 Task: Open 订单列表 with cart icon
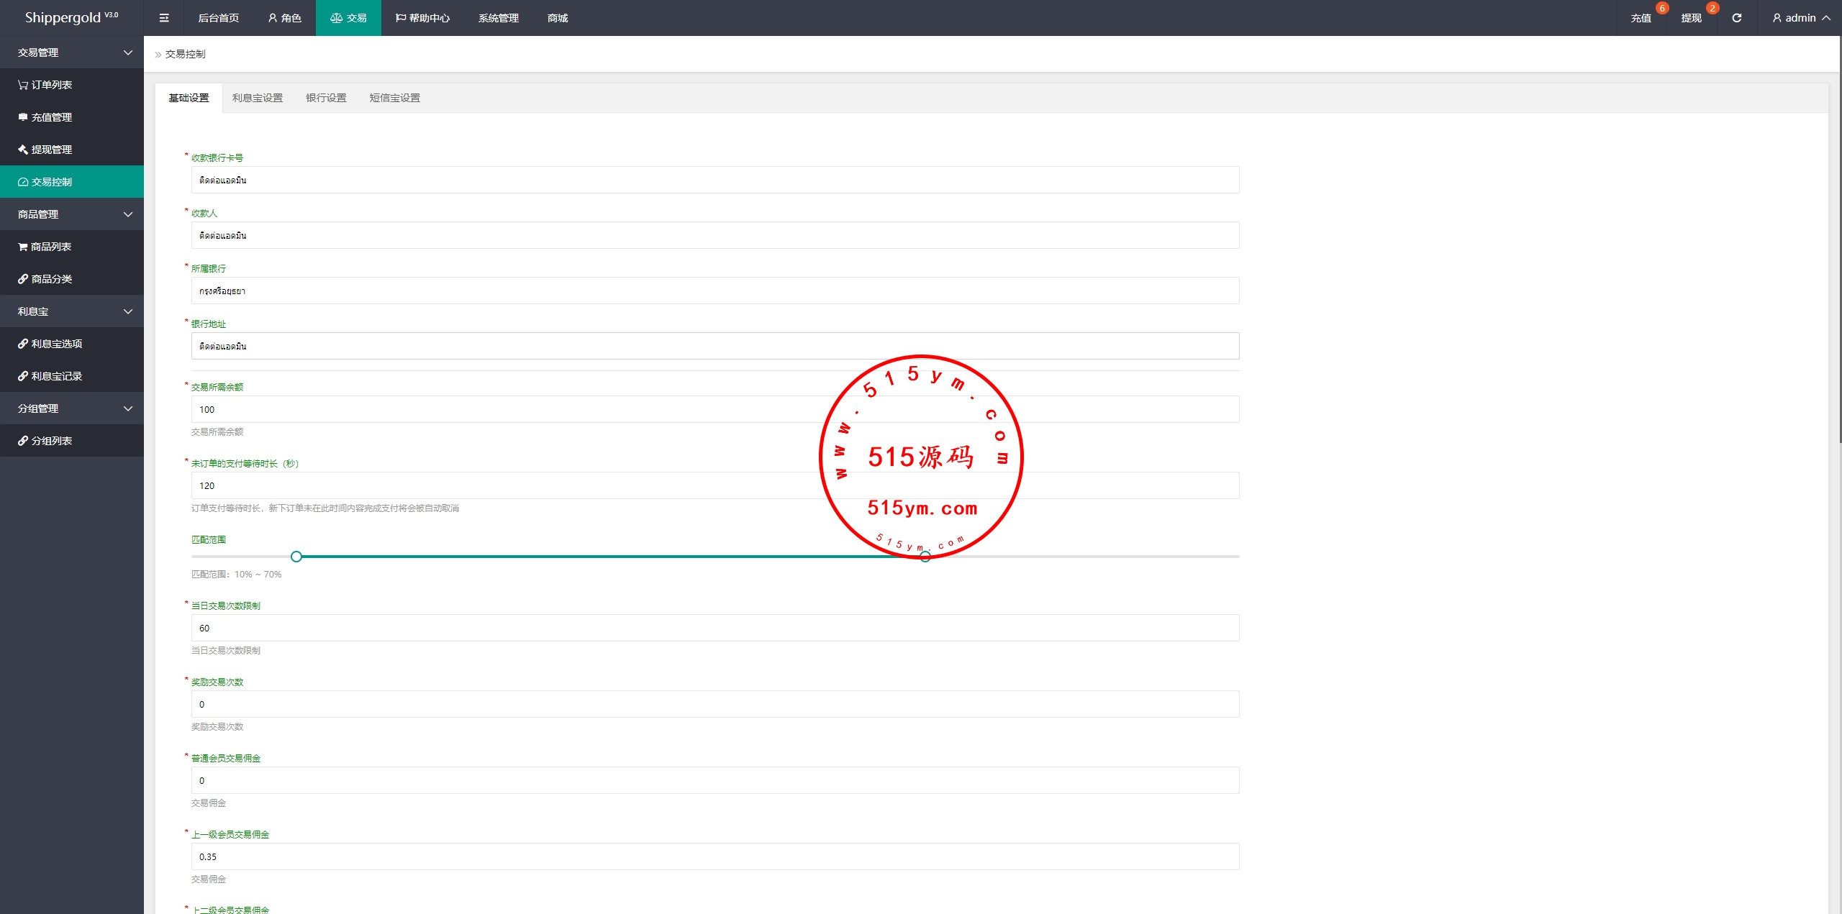(51, 85)
